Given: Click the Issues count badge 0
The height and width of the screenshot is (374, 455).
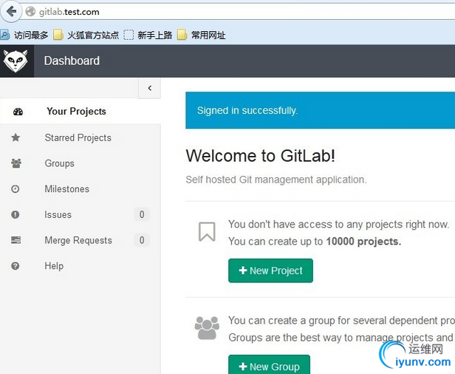Looking at the screenshot, I should click(142, 214).
